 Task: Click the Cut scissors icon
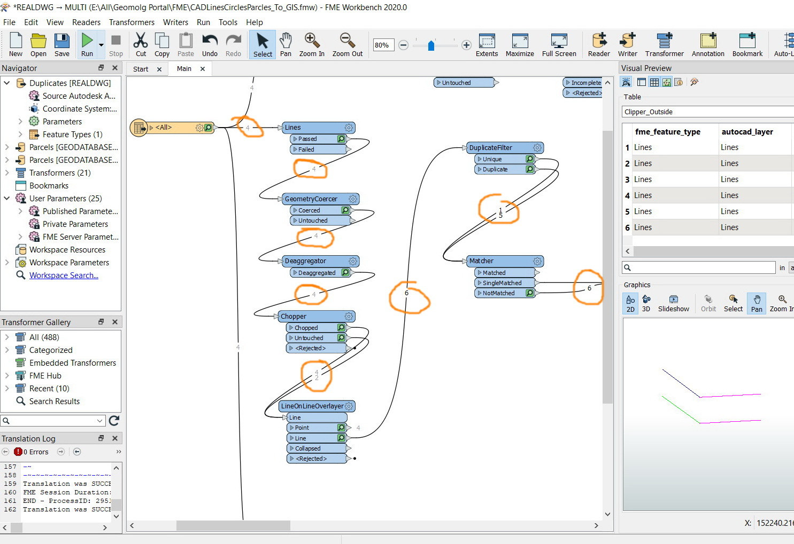[141, 45]
